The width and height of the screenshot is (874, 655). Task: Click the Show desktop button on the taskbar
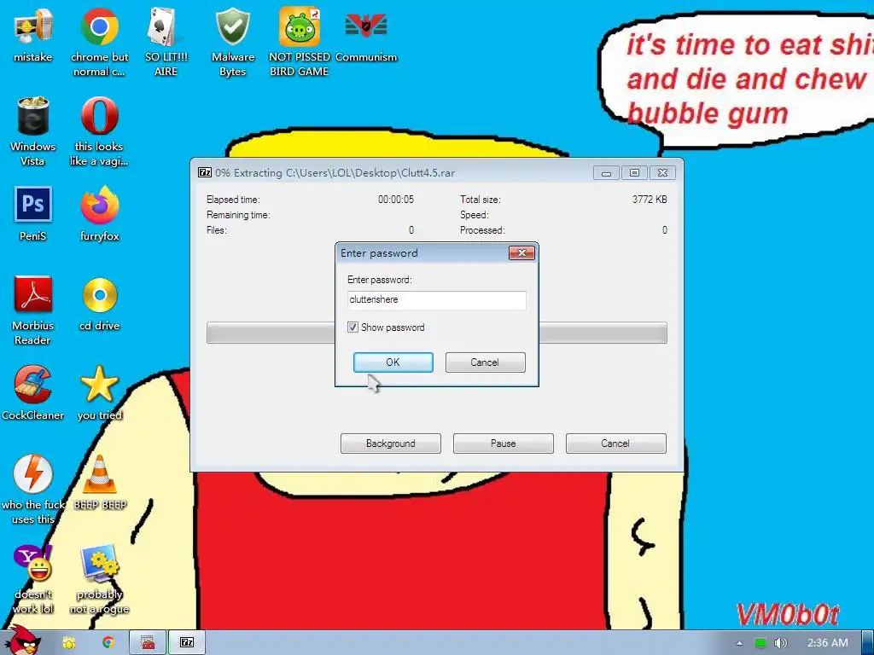(868, 643)
